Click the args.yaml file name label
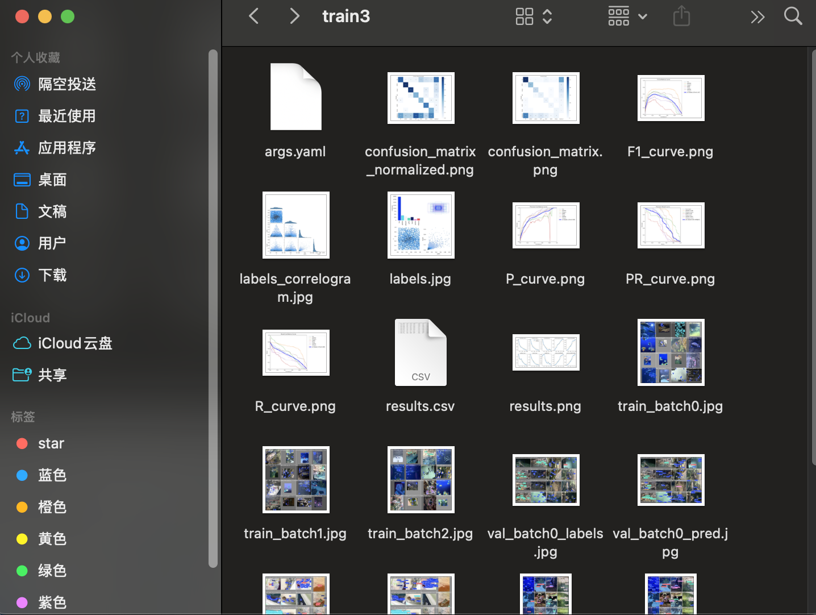Viewport: 816px width, 615px height. 295,152
